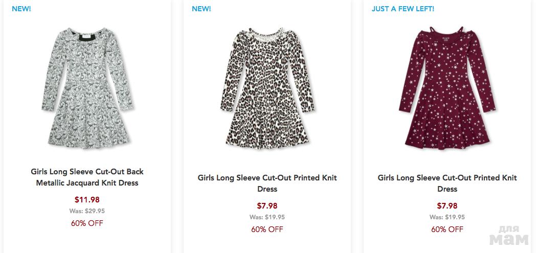Click the 'Was: $29.95' original price

point(87,211)
